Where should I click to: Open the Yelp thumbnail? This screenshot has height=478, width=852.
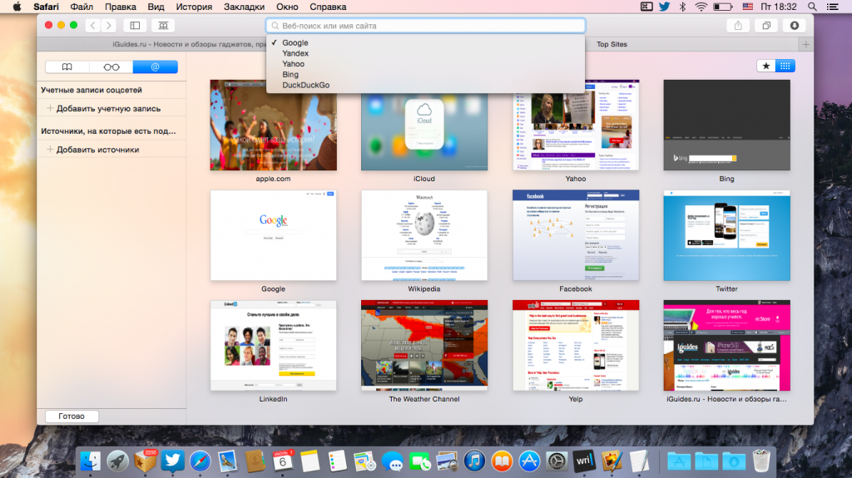(576, 346)
